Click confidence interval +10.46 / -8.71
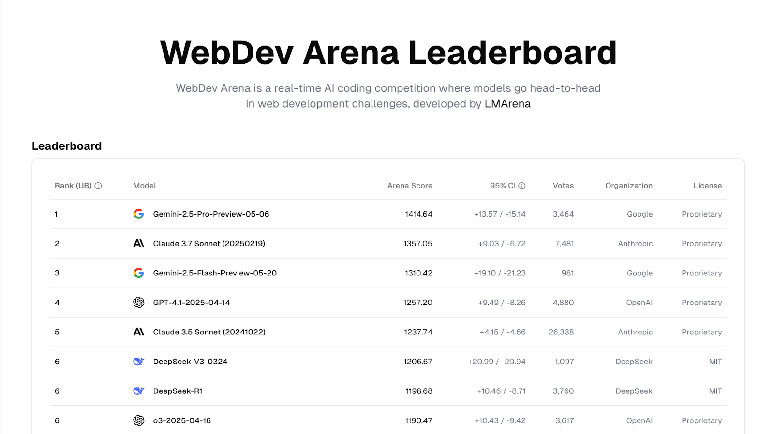 pyautogui.click(x=501, y=391)
